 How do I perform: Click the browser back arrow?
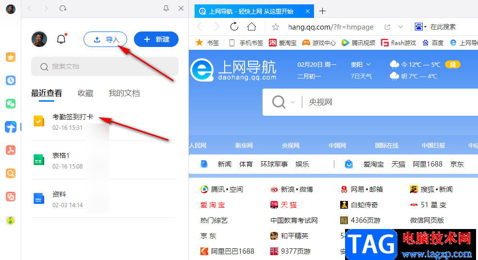pos(199,27)
